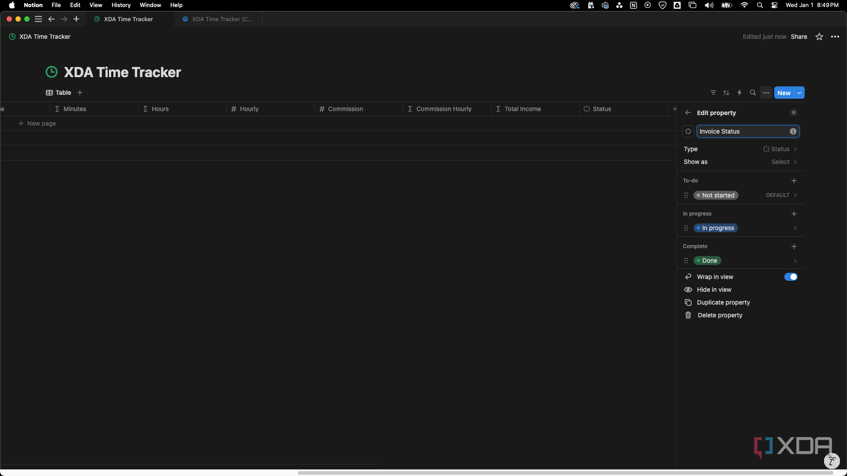The height and width of the screenshot is (476, 847).
Task: Close the Edit property panel
Action: pos(794,113)
